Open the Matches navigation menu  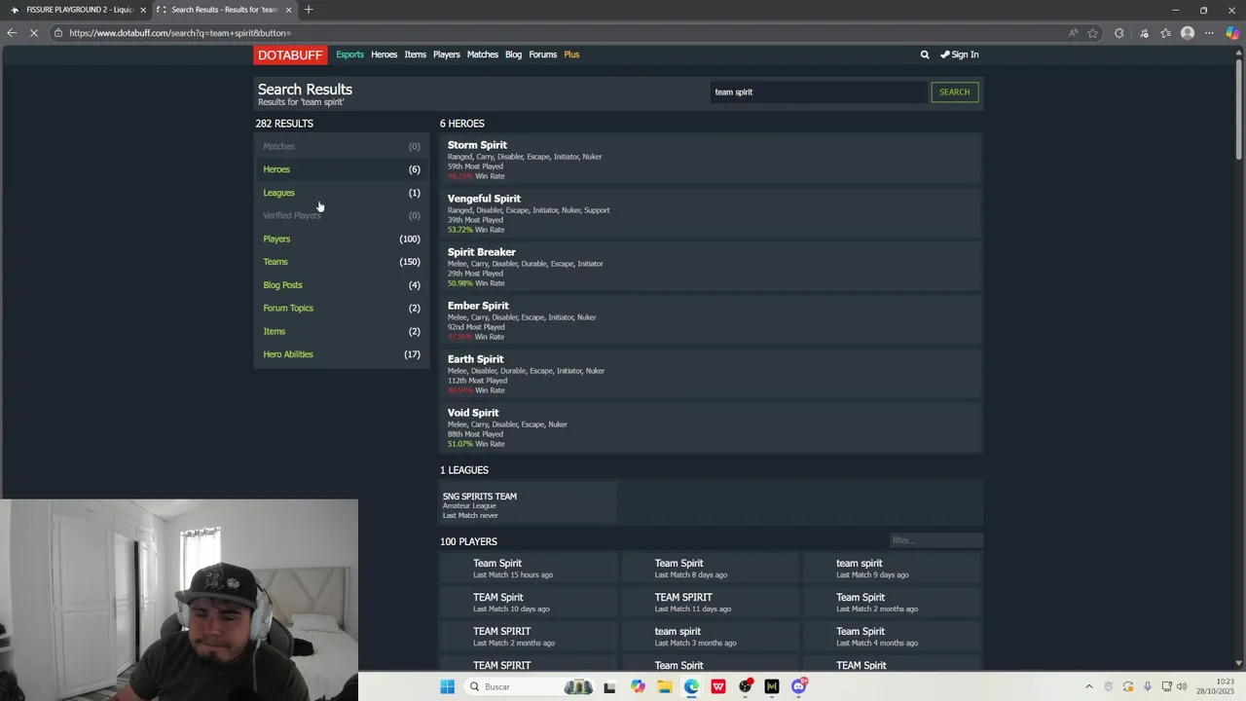click(482, 55)
